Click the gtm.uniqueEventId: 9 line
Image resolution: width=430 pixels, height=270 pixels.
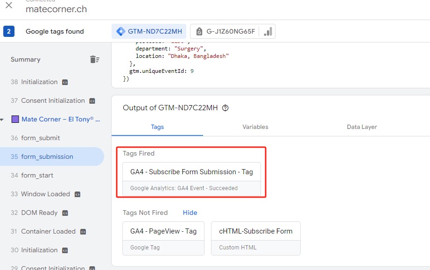click(161, 71)
